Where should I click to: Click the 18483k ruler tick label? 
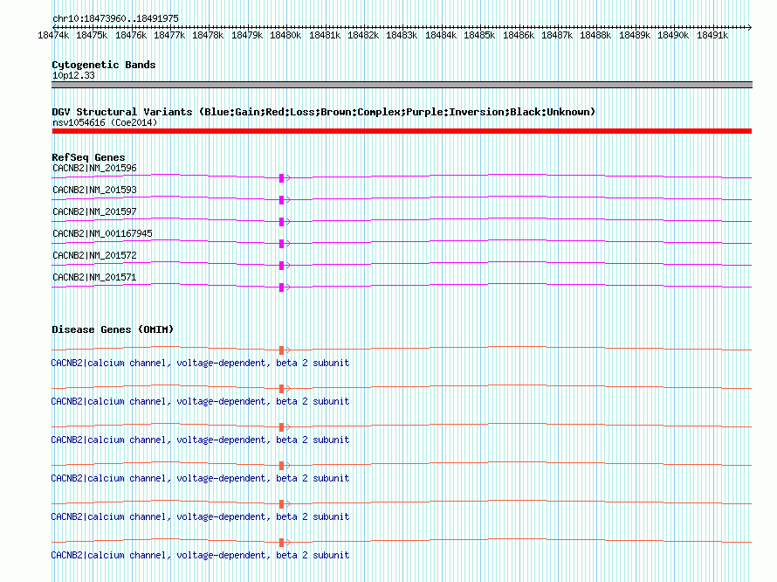pyautogui.click(x=402, y=35)
